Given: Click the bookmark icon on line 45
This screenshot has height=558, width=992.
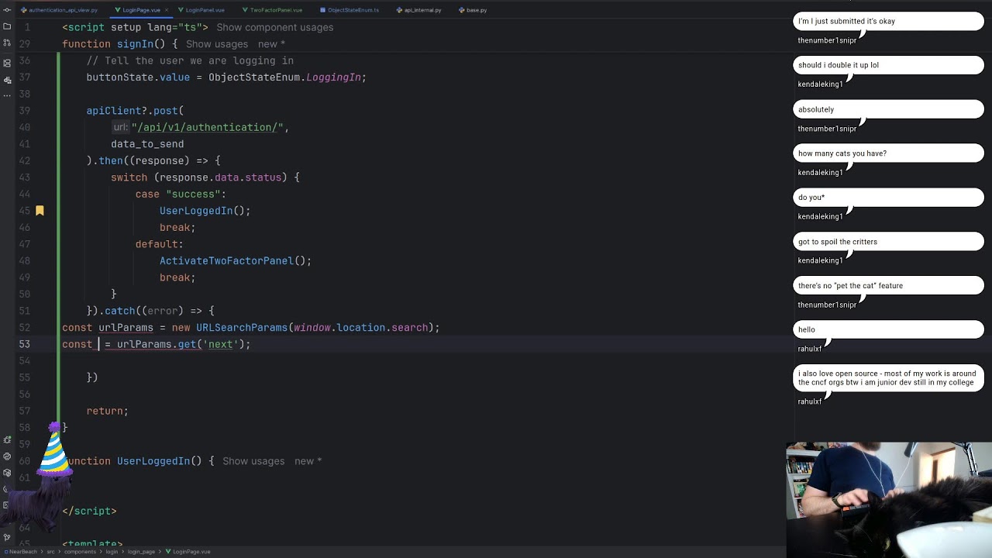Looking at the screenshot, I should tap(40, 211).
